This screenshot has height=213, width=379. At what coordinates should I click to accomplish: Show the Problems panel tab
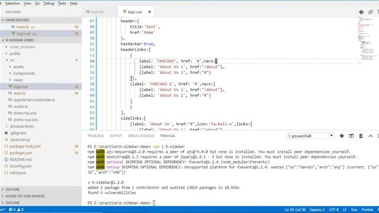pyautogui.click(x=95, y=136)
